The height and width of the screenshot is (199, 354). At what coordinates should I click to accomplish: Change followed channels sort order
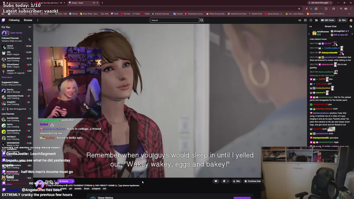pyautogui.click(x=30, y=40)
